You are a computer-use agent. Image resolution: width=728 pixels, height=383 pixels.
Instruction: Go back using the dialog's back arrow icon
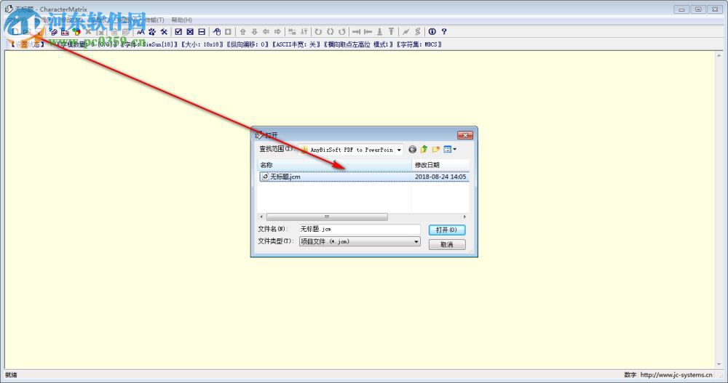point(412,149)
